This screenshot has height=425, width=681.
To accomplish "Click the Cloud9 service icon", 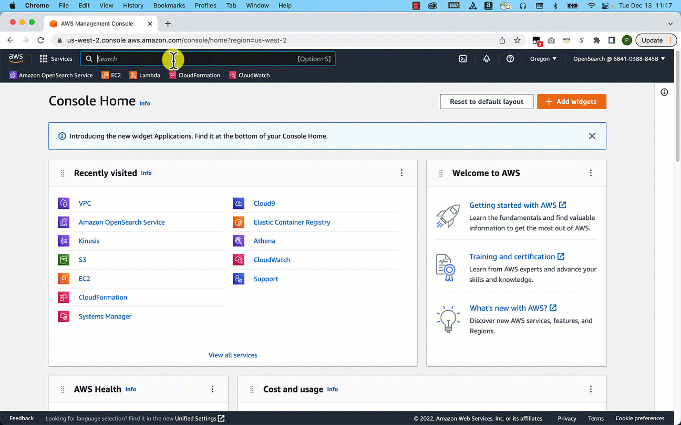I will [x=239, y=203].
